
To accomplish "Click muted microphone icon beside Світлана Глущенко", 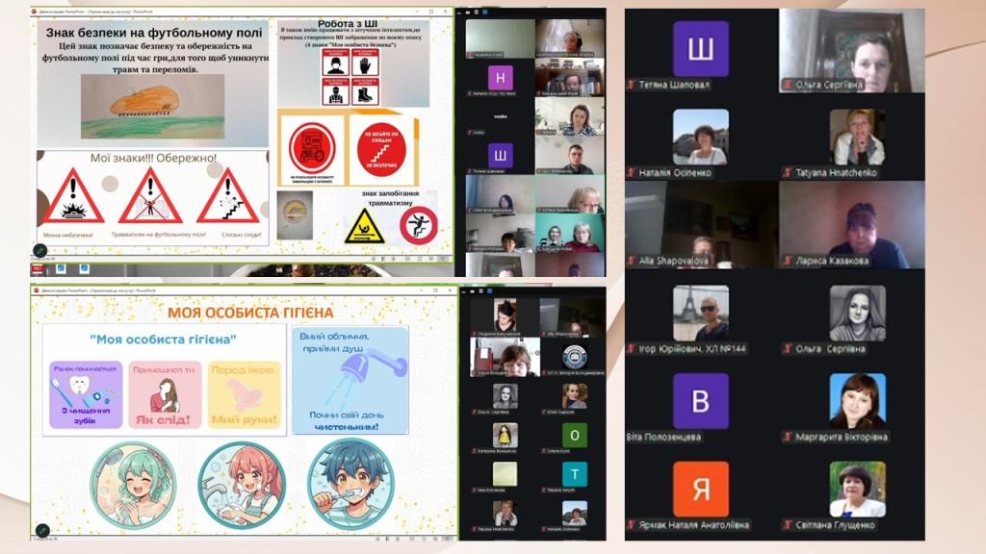I will (789, 525).
